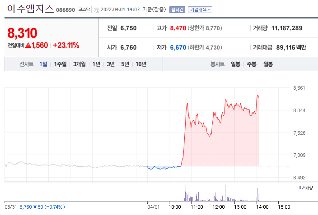
Task: Click the 코스닥 market badge
Action: pos(84,9)
